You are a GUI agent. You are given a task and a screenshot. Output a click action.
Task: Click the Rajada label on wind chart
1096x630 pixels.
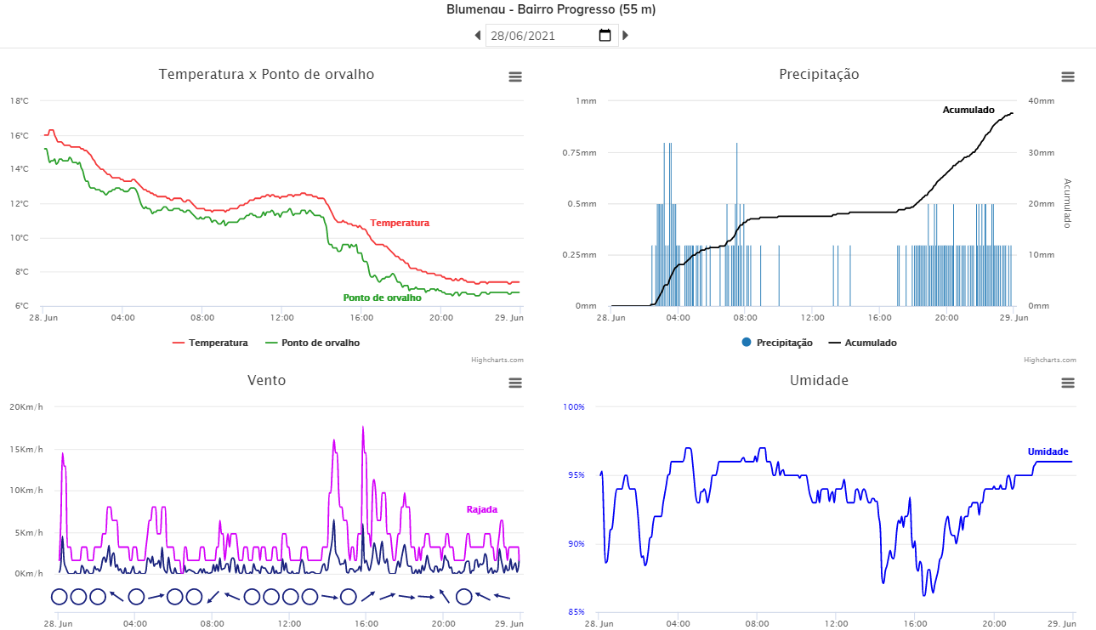[x=482, y=510]
